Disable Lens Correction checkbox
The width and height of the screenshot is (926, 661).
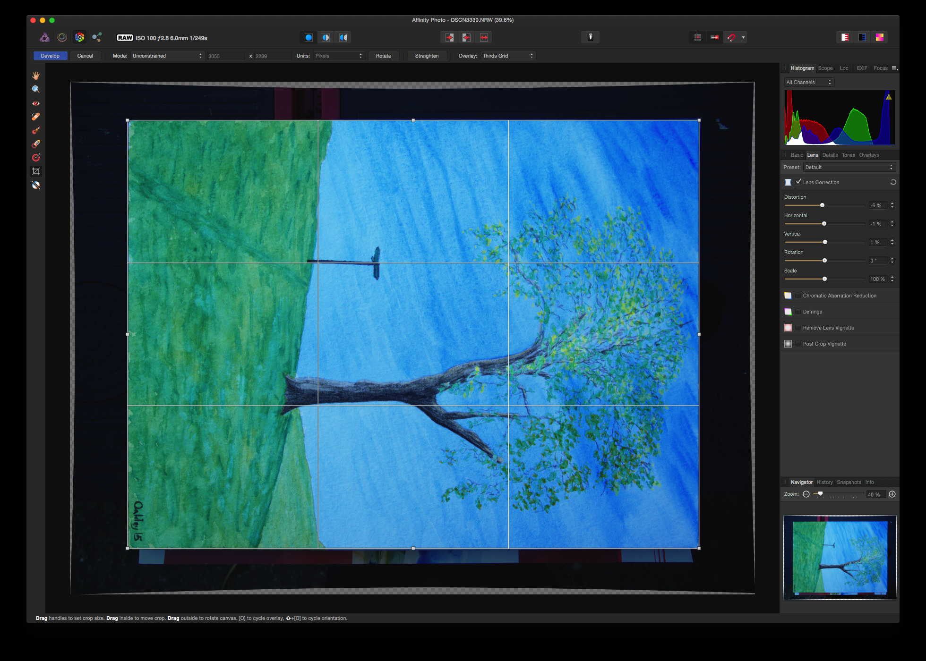(x=799, y=182)
